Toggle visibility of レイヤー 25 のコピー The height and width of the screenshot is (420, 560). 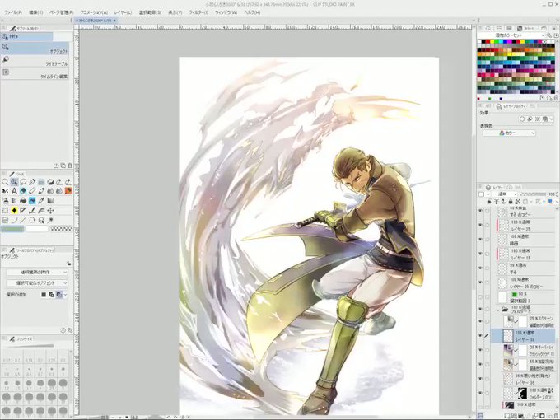point(480,282)
